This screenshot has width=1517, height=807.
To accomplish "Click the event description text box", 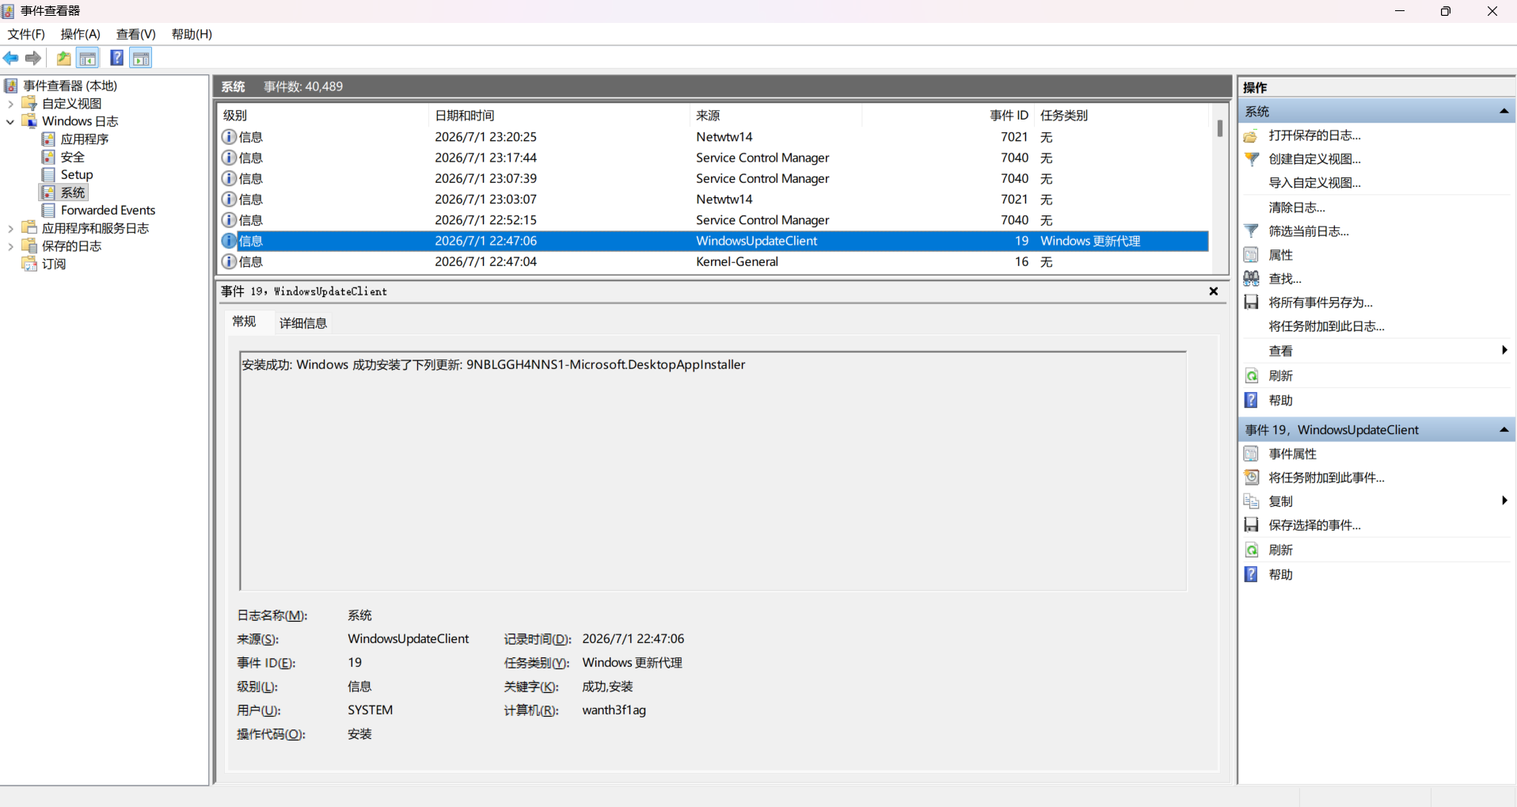I will tap(713, 470).
